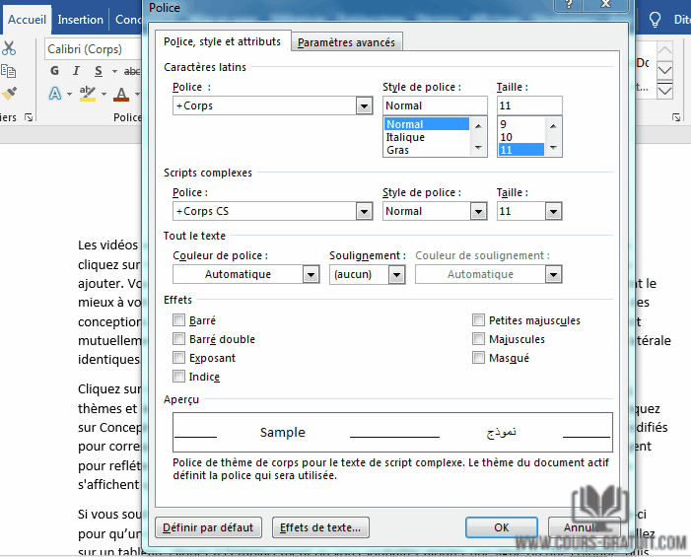691x557 pixels.
Task: Click the lightbulb Tell Me icon
Action: (655, 19)
